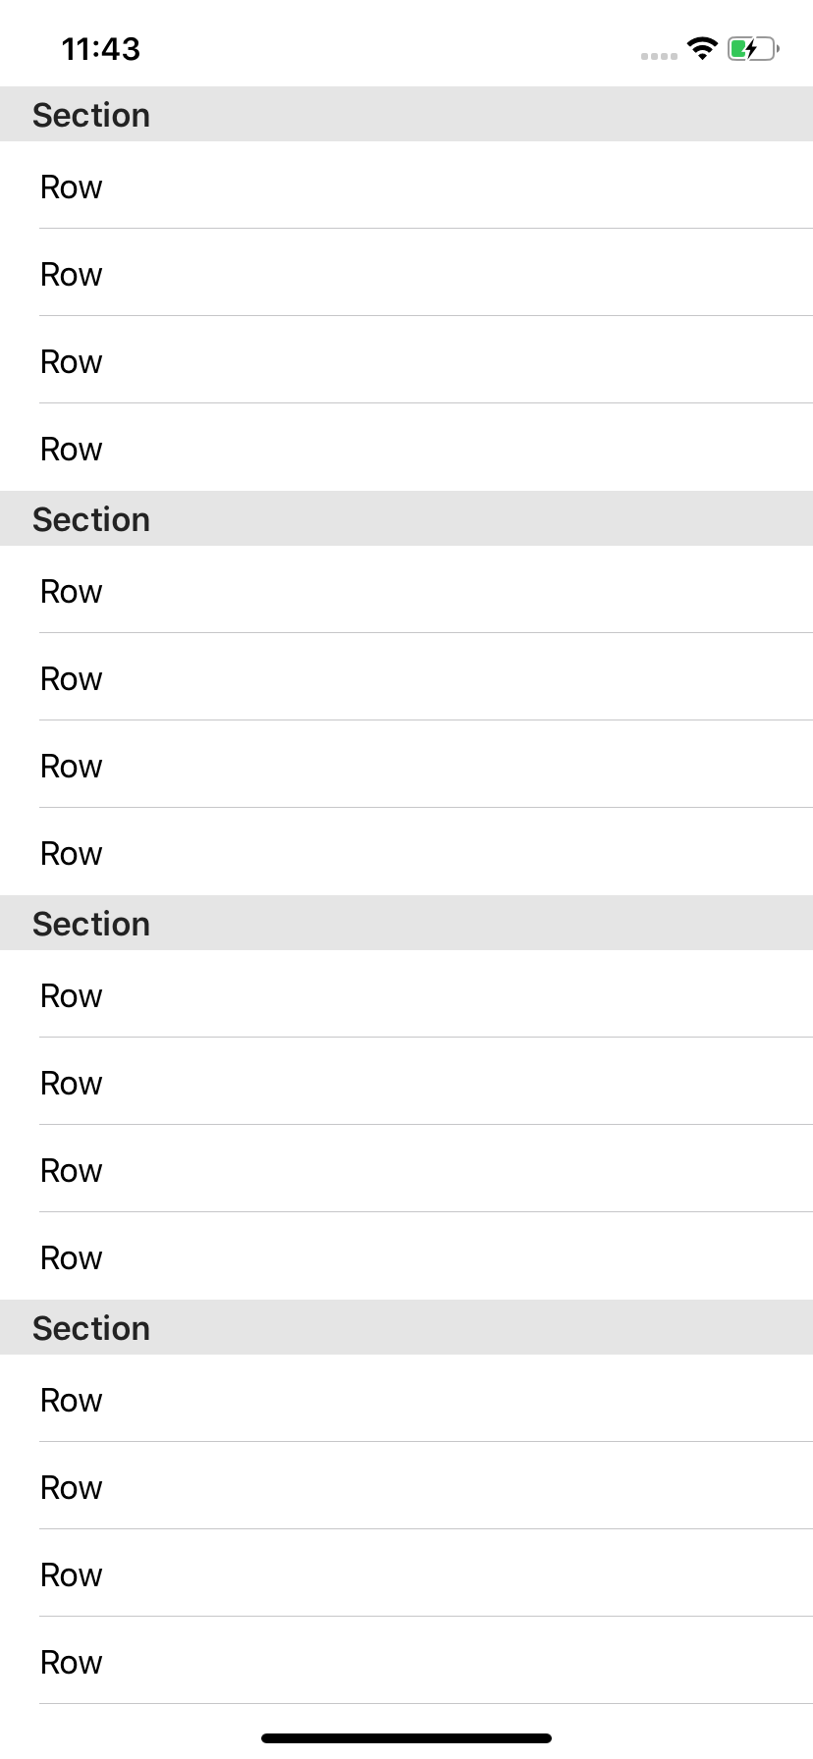Tap the third Row in second Section
The height and width of the screenshot is (1759, 813).
point(406,765)
